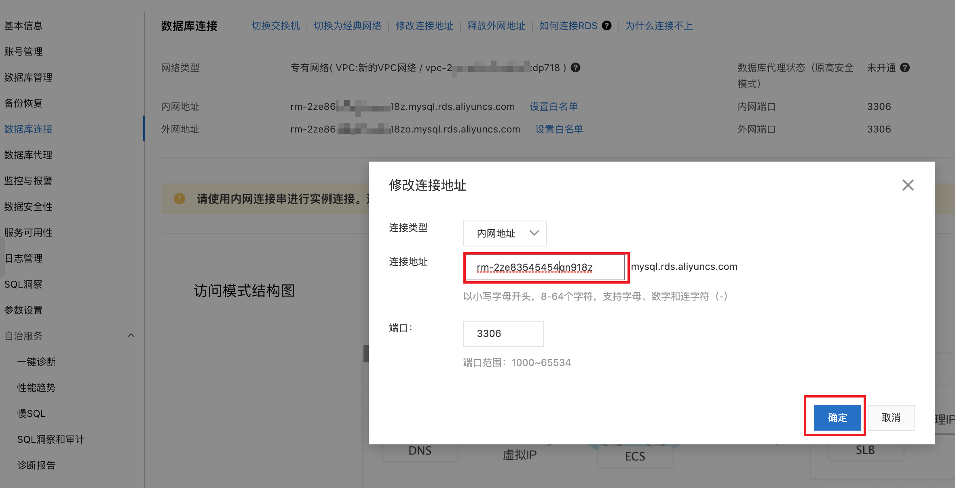Viewport: 955px width, 488px height.
Task: Go to 账号管理 in the sidebar
Action: click(23, 51)
